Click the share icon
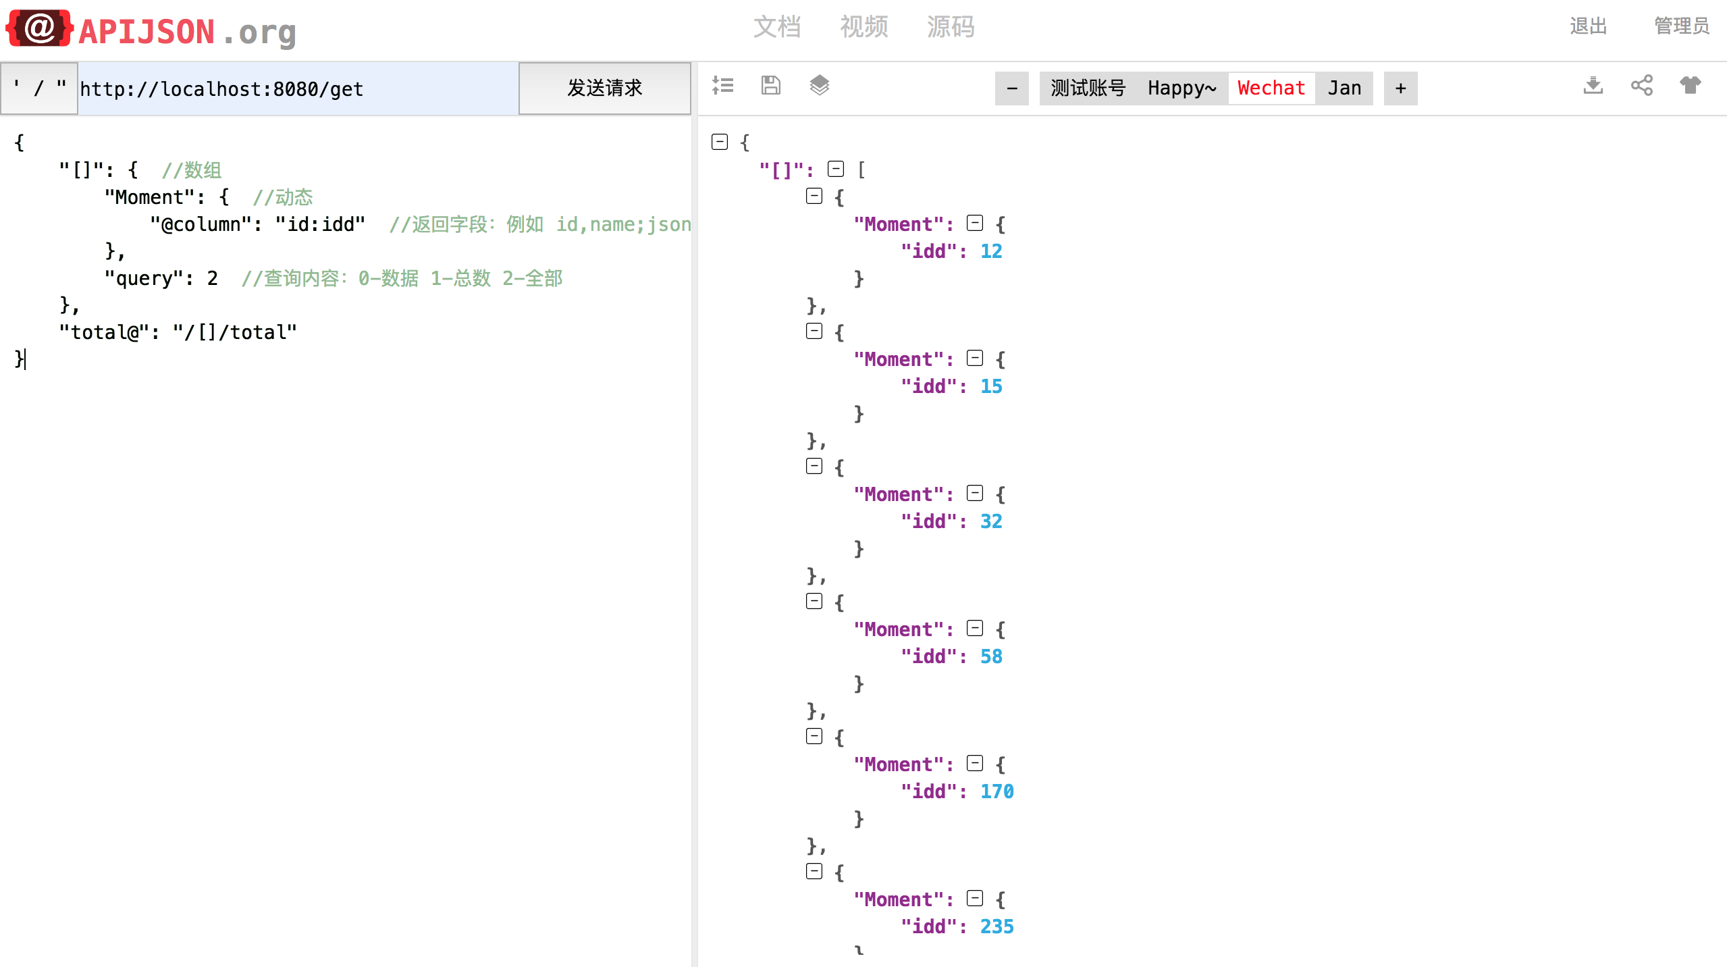 1642,86
